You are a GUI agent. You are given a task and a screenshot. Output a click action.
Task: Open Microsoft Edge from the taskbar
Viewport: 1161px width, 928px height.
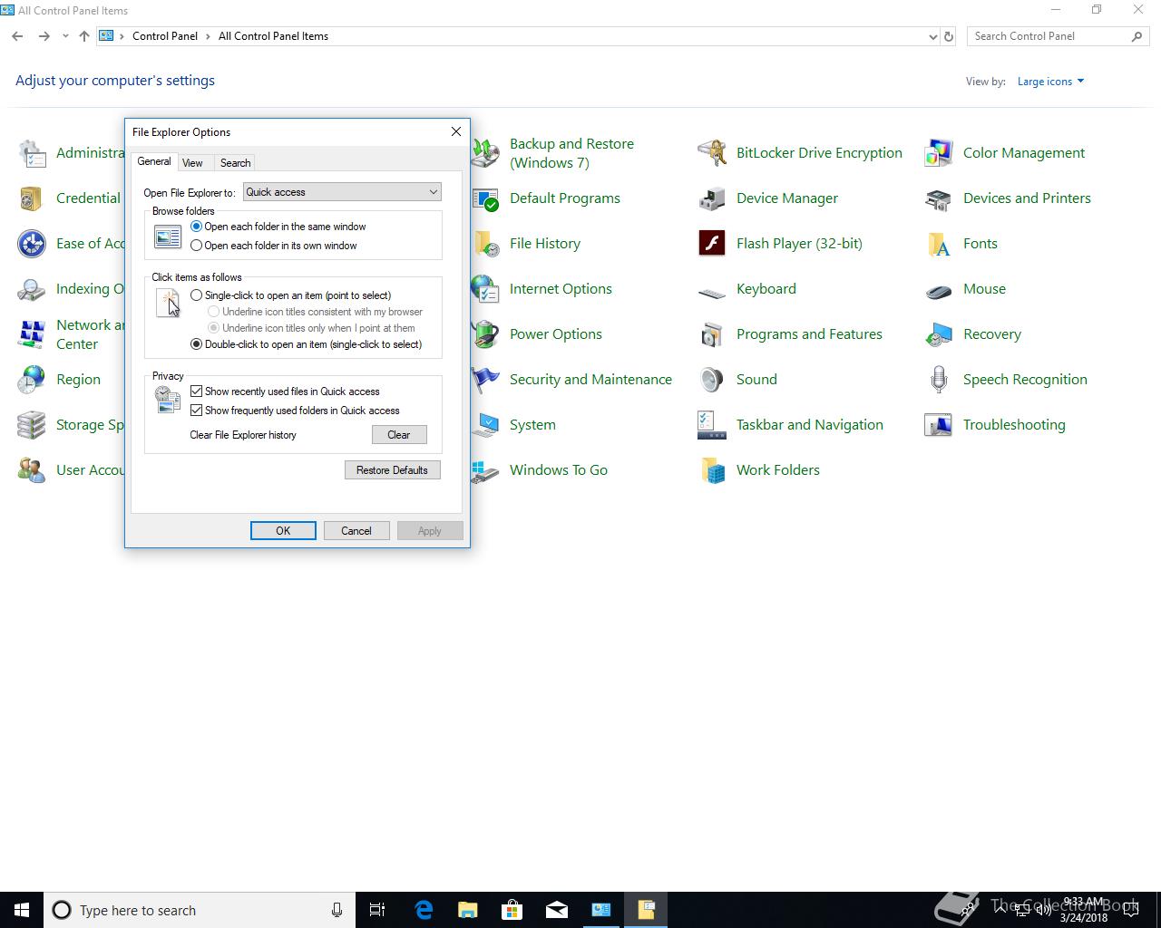click(x=424, y=910)
